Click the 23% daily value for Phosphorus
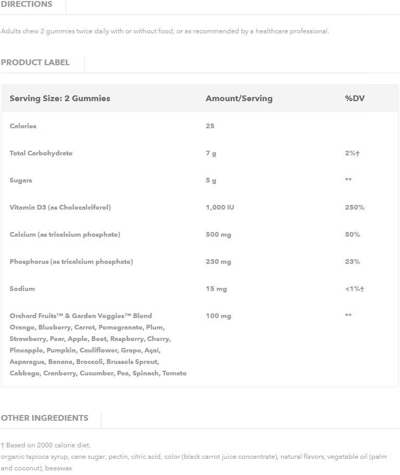The width and height of the screenshot is (400, 475). [352, 262]
